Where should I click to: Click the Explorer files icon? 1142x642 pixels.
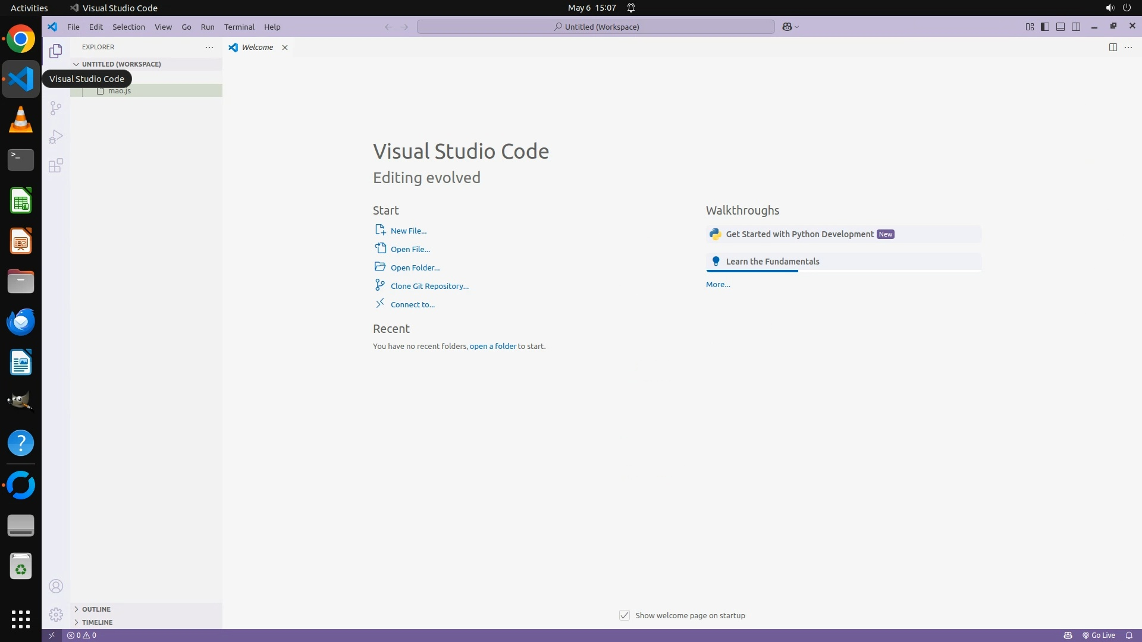pos(55,51)
